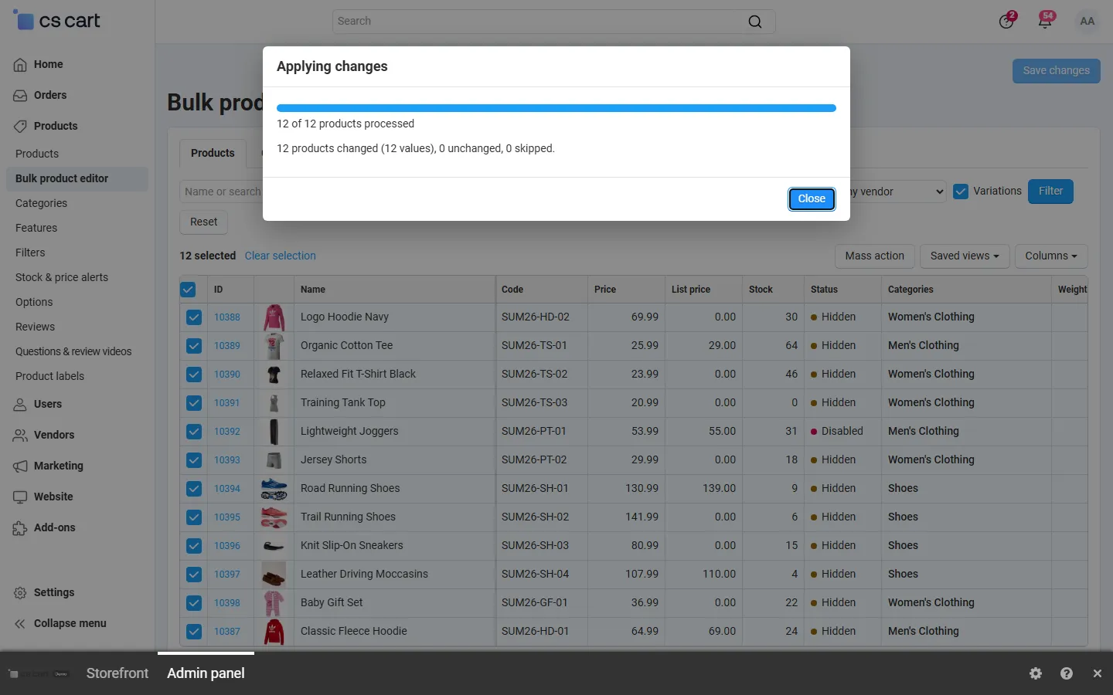The height and width of the screenshot is (695, 1113).
Task: Dismiss the bottom bar with X icon
Action: tap(1098, 673)
